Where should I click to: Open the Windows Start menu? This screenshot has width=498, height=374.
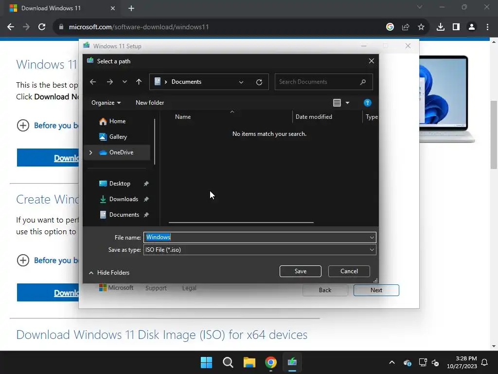(x=206, y=362)
